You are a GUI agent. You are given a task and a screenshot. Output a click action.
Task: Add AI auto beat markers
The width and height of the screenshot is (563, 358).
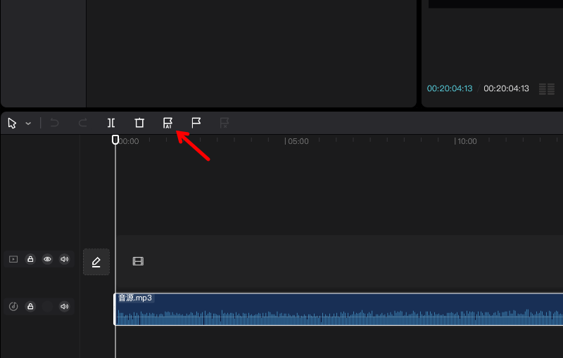point(167,123)
